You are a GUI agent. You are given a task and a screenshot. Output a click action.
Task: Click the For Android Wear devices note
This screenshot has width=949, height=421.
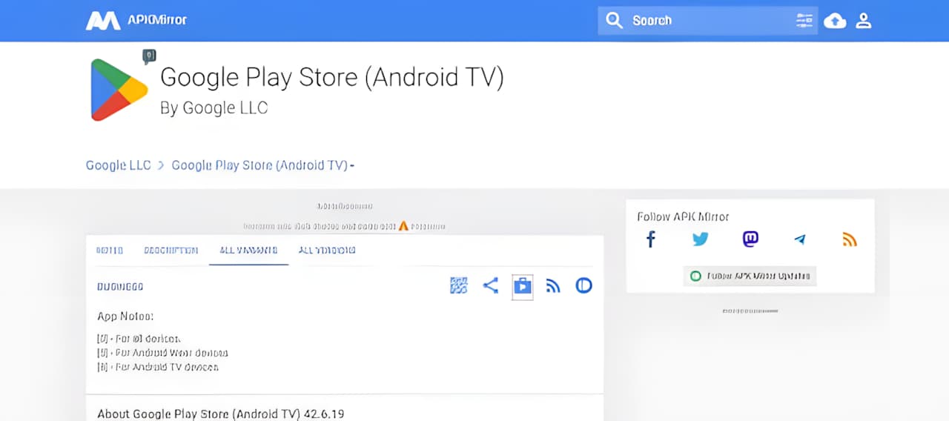(162, 353)
